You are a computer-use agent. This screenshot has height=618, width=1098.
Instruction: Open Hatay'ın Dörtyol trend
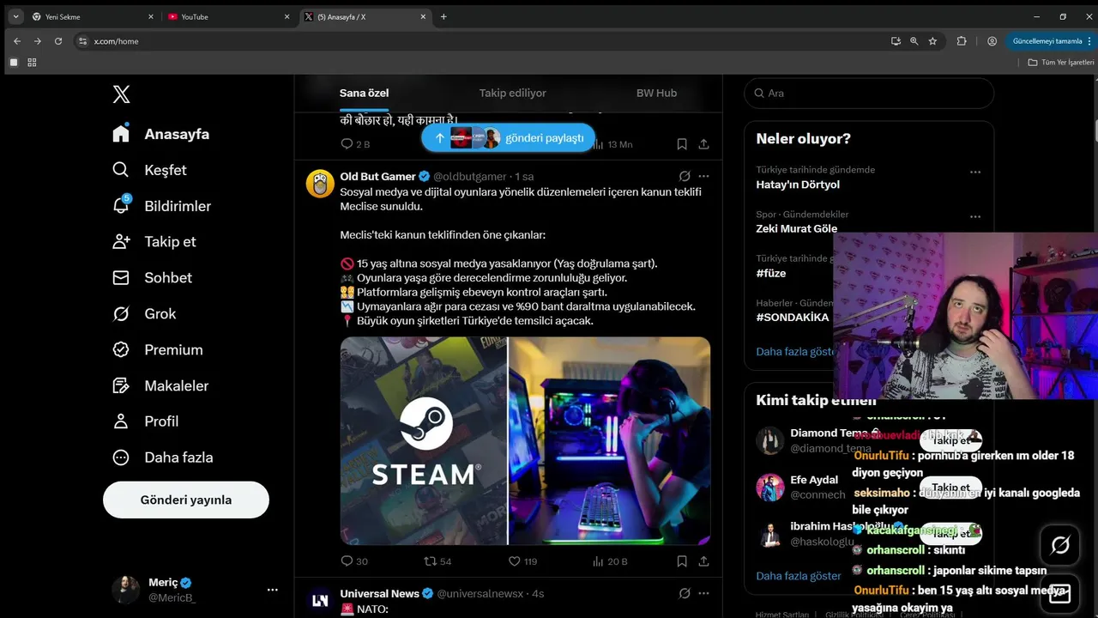coord(798,185)
